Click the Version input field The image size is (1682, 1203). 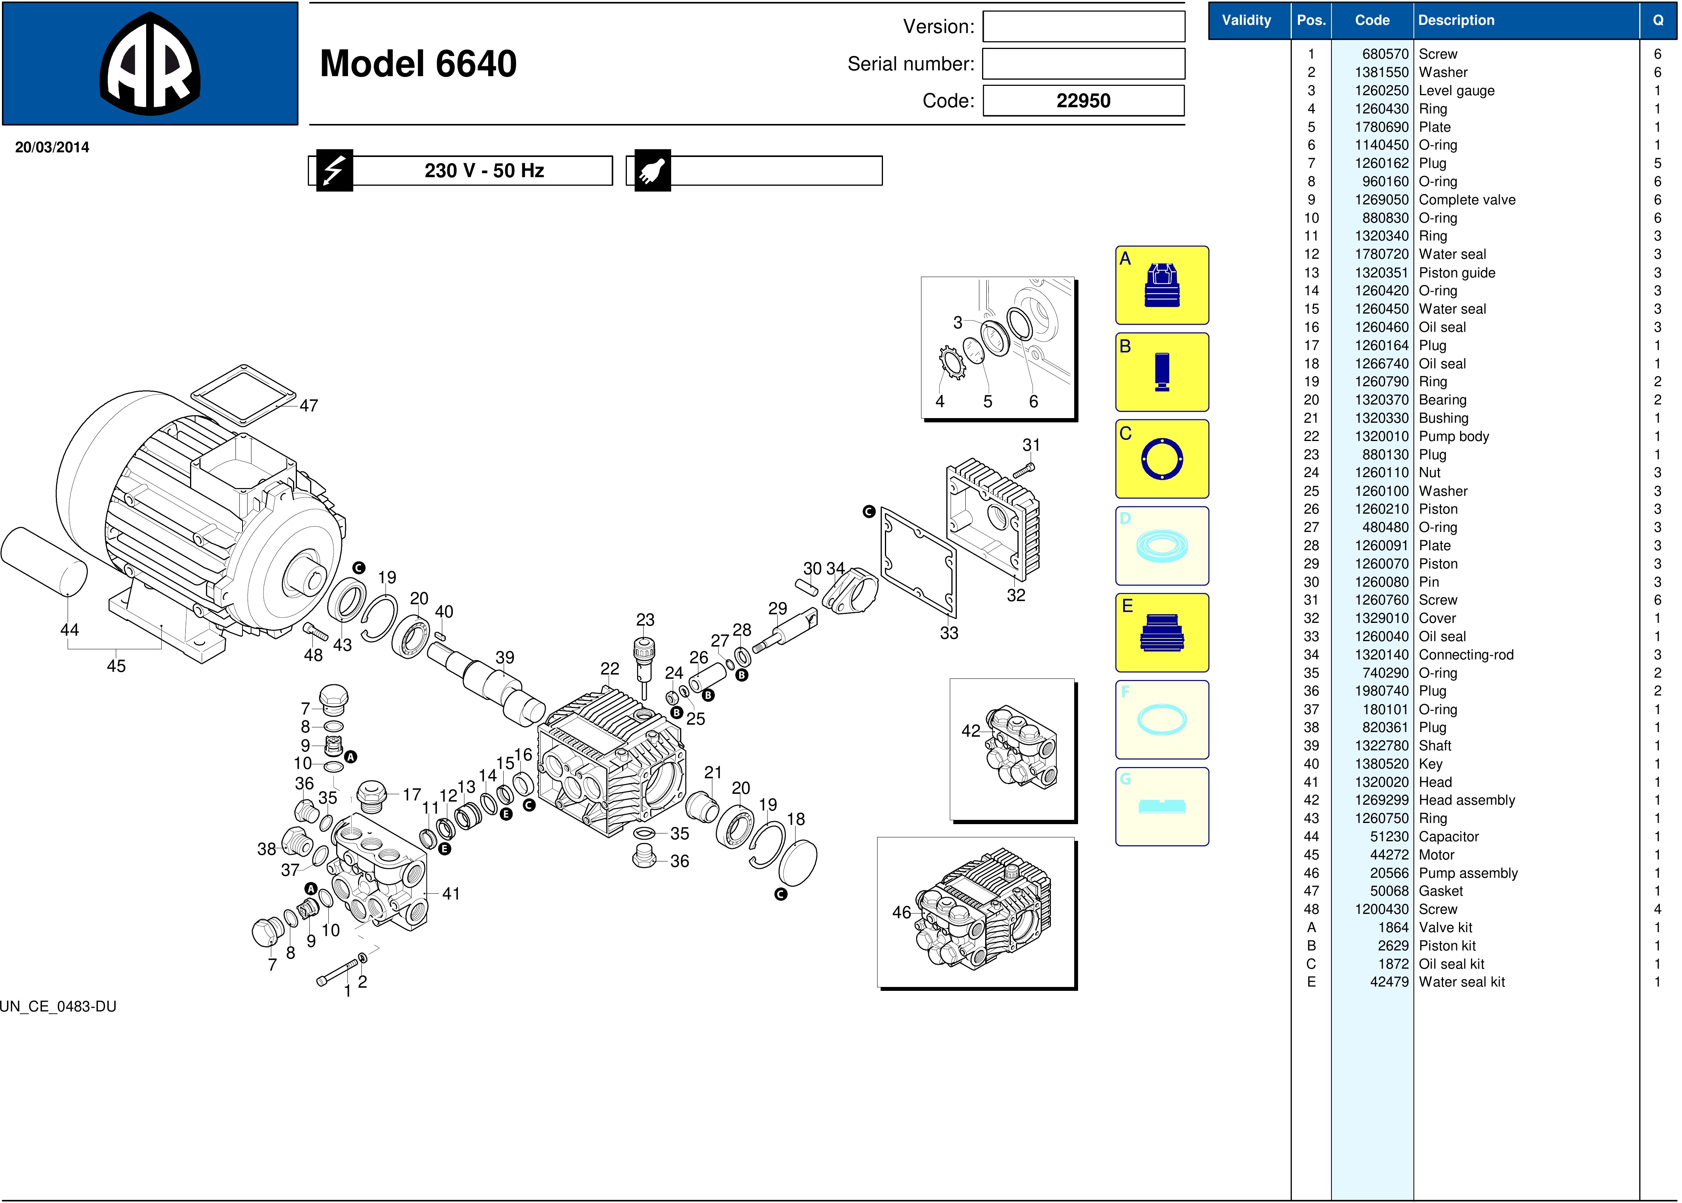1083,27
